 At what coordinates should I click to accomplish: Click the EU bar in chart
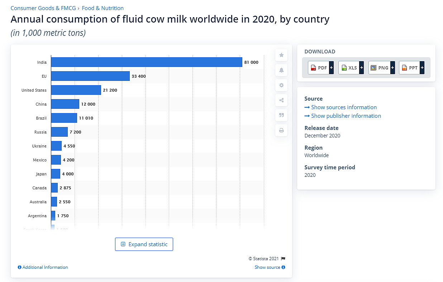(90, 76)
